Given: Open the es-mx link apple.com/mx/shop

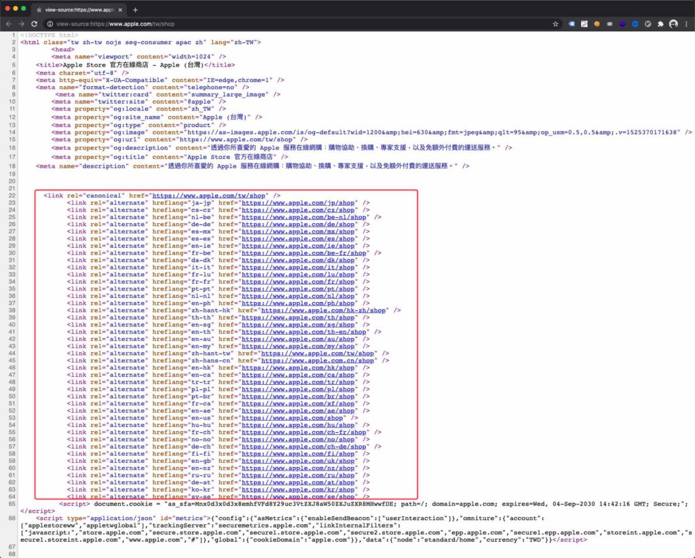Looking at the screenshot, I should point(298,231).
